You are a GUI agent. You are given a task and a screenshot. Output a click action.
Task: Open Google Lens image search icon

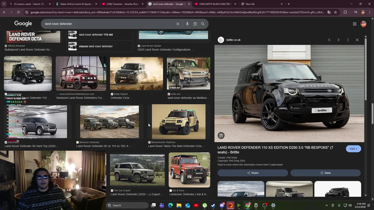[x=195, y=24]
